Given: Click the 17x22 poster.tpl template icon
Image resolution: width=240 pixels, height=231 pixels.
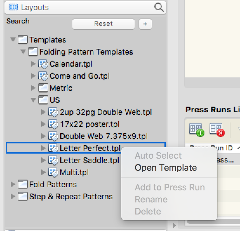Looking at the screenshot, I should tap(53, 124).
